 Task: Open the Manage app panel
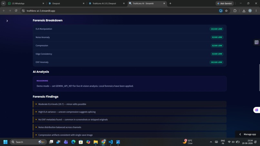pos(248,134)
